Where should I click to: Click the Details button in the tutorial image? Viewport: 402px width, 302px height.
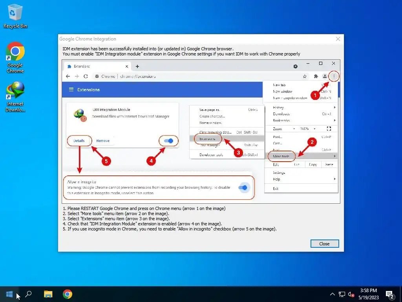pos(79,141)
